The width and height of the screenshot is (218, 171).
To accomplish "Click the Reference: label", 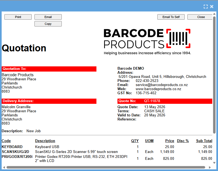I will tap(127, 119).
